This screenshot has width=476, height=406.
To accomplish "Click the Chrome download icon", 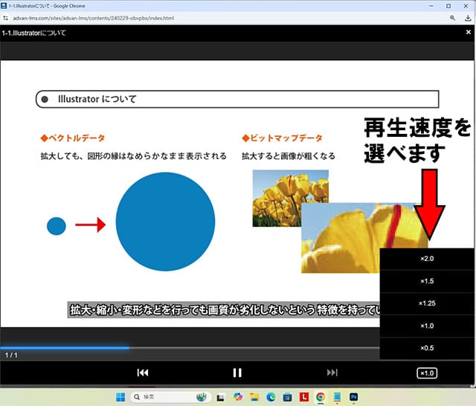I will click(x=468, y=18).
